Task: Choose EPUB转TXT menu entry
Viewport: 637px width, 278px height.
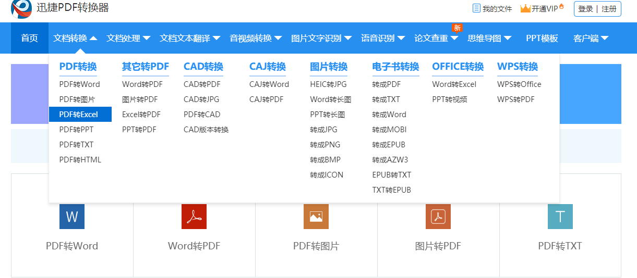Action: click(392, 175)
